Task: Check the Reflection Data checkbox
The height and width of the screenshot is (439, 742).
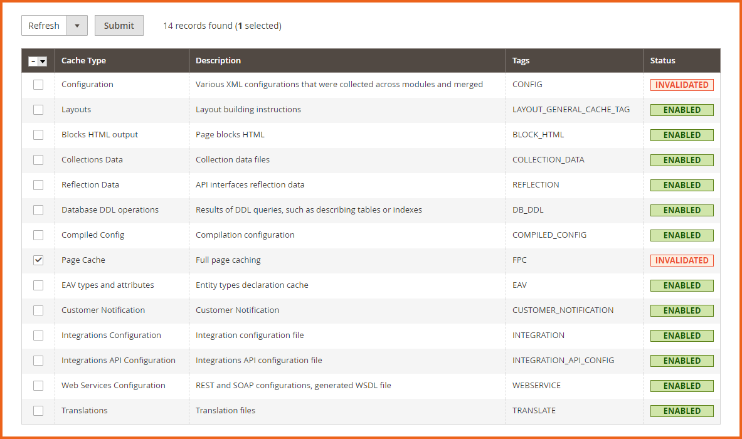Action: point(38,184)
